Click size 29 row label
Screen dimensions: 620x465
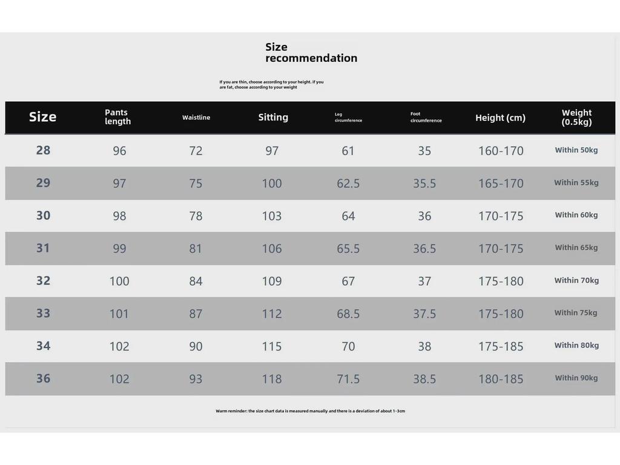pos(43,183)
